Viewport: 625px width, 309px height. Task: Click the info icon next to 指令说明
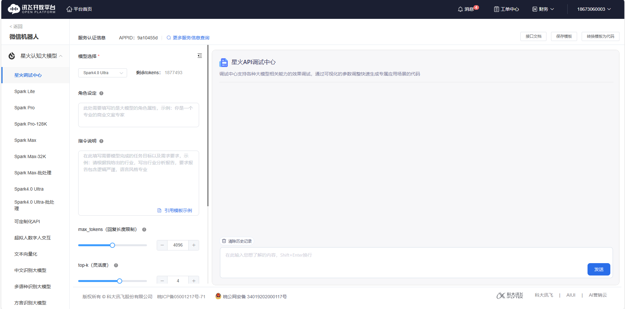pyautogui.click(x=101, y=141)
